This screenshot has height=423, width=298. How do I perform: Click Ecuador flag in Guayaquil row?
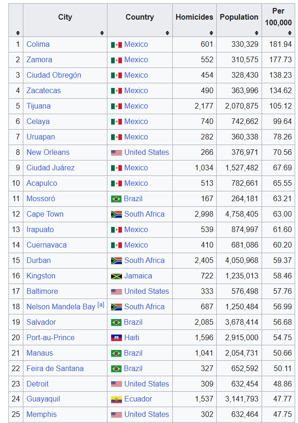pyautogui.click(x=116, y=400)
